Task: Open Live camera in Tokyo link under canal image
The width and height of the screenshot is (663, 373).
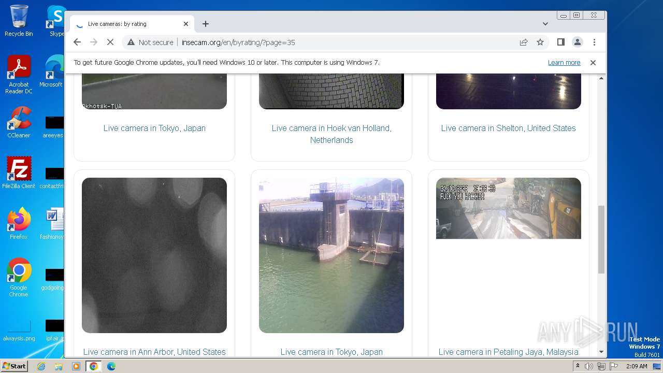Action: pyautogui.click(x=331, y=352)
